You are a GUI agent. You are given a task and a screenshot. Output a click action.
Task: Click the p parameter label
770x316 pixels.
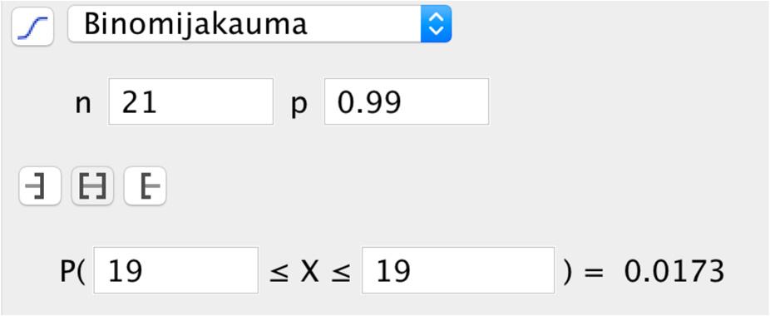(x=299, y=106)
